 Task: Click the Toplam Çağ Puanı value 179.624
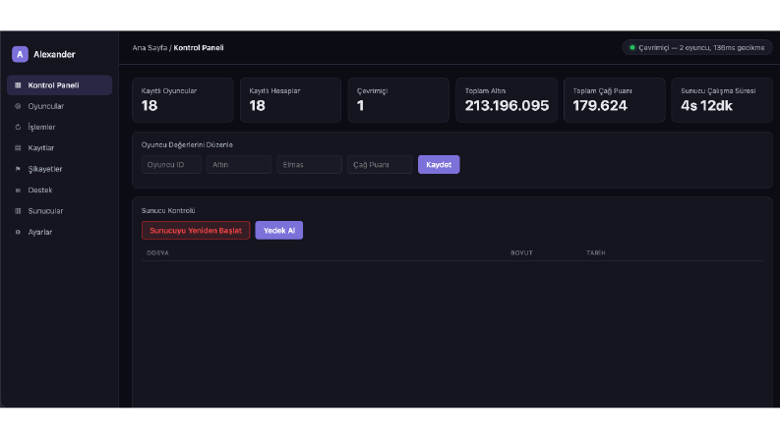600,106
